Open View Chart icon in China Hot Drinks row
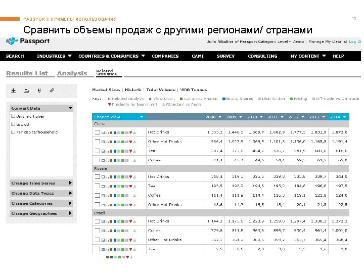The width and height of the screenshot is (364, 273). tap(107, 132)
